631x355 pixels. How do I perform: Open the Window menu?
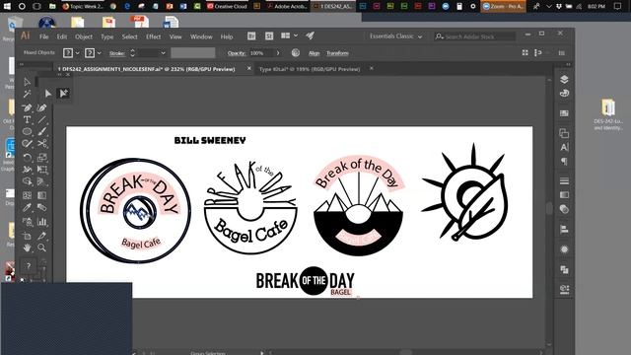(201, 36)
